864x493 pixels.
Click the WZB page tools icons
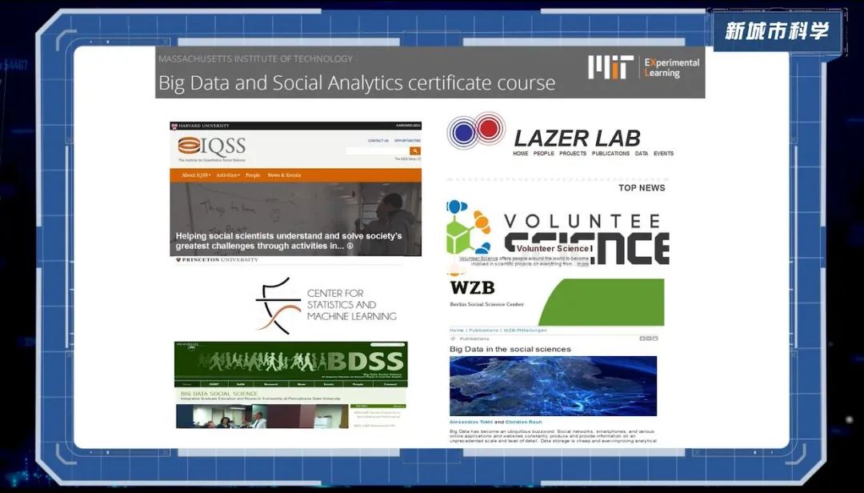649,339
